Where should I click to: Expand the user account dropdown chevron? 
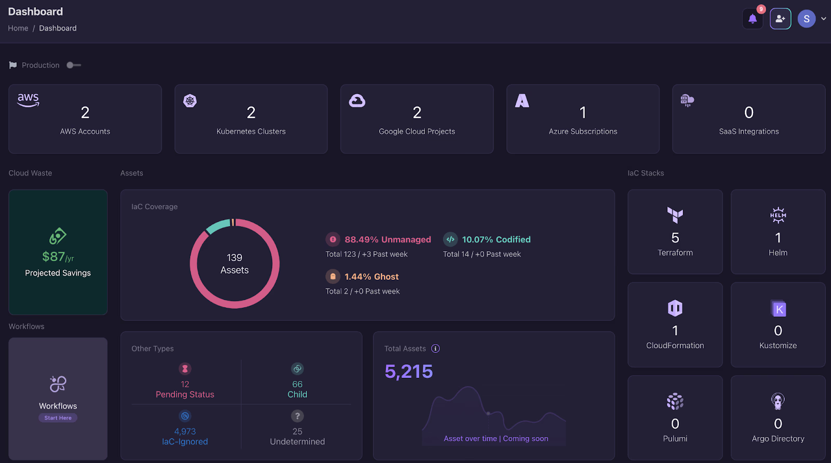click(x=824, y=19)
